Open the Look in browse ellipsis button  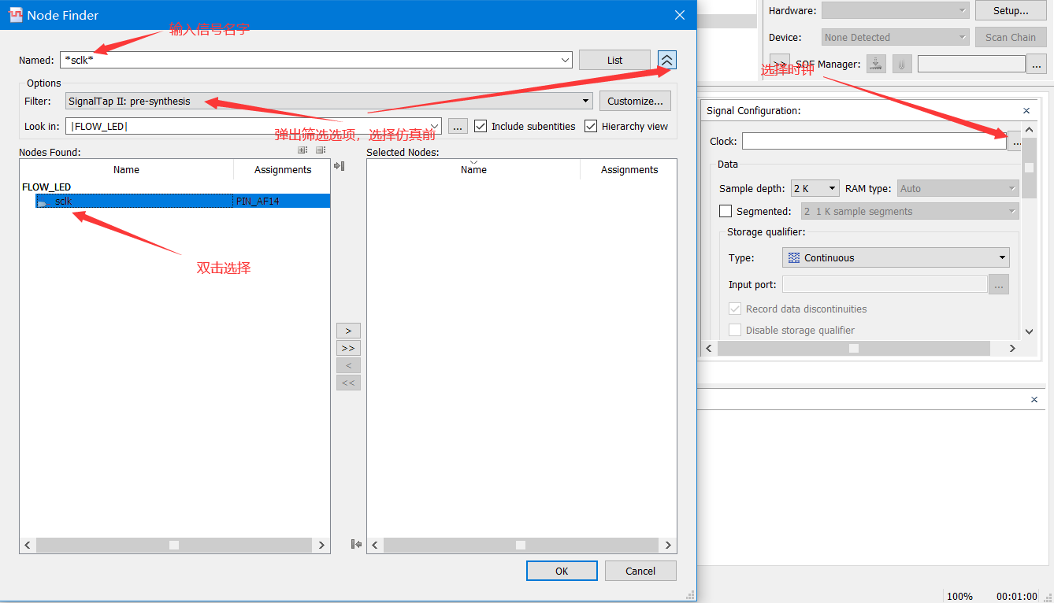(x=458, y=126)
